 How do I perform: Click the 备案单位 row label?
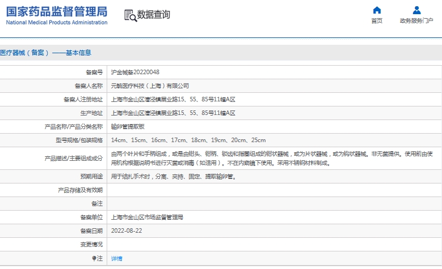[91, 217]
